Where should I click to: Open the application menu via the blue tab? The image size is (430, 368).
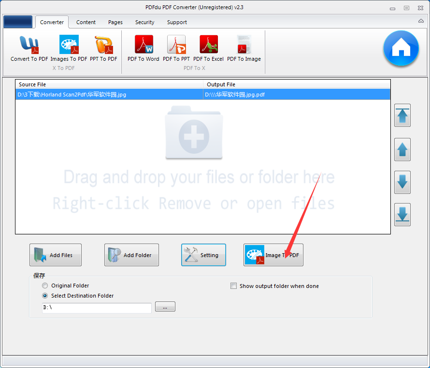pos(18,22)
